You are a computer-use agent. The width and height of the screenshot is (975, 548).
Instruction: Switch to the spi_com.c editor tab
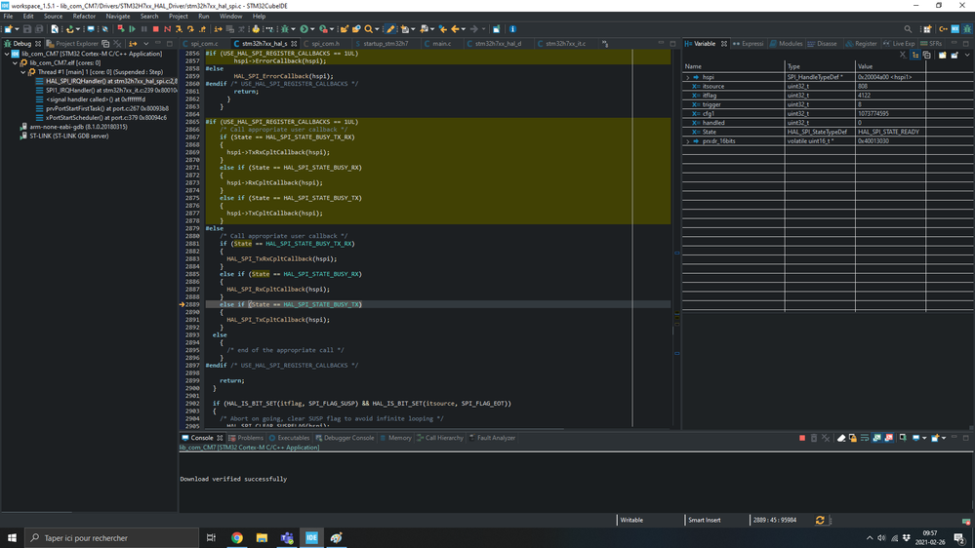pyautogui.click(x=204, y=44)
